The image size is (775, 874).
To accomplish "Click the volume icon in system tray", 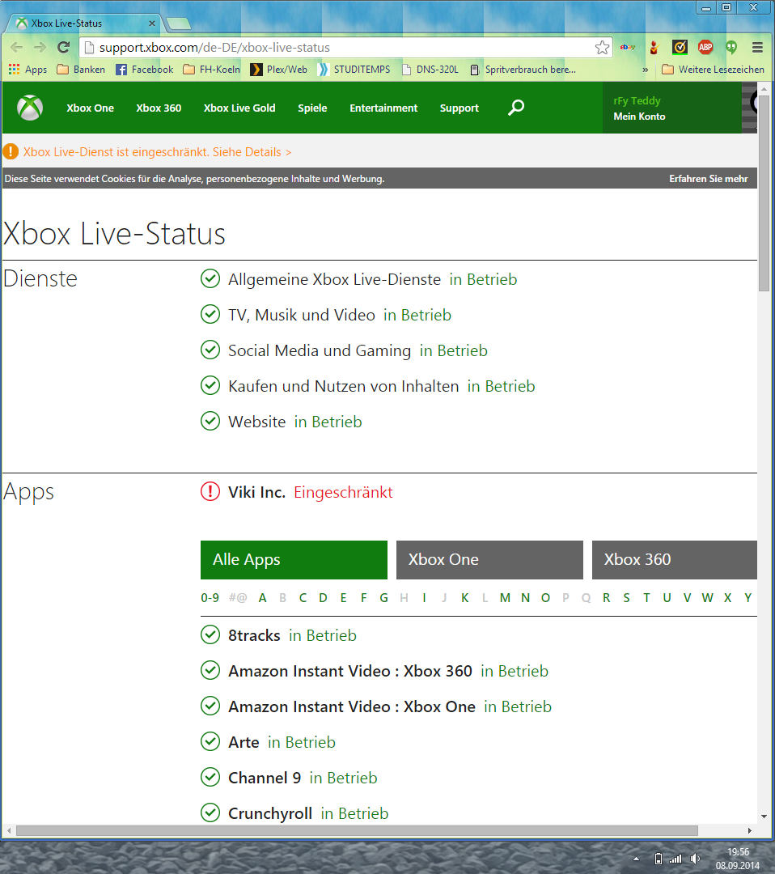I will [695, 859].
